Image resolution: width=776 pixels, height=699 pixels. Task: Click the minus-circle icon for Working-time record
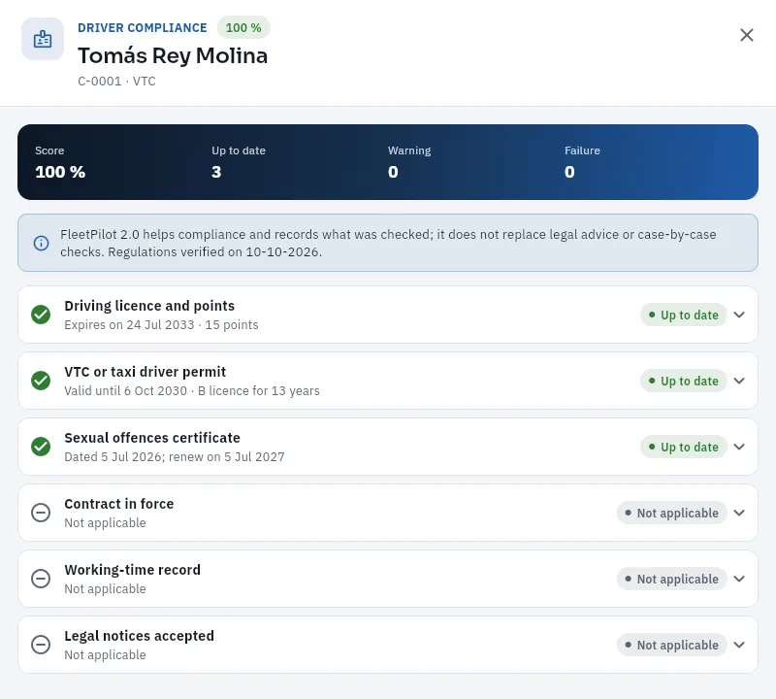(41, 578)
